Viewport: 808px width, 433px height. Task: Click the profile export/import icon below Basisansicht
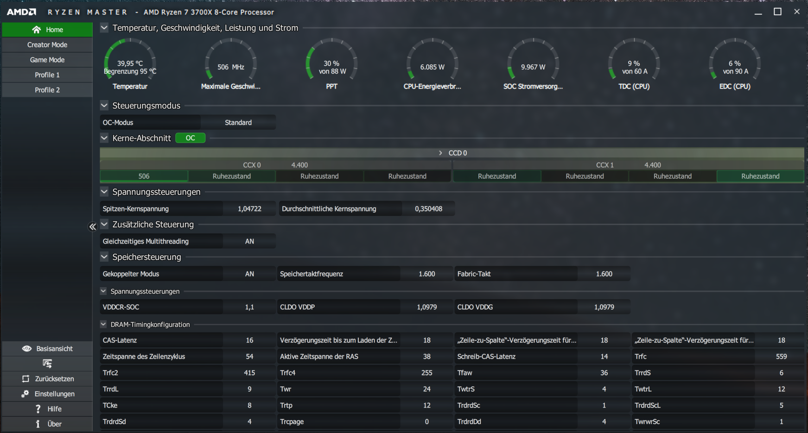point(47,364)
